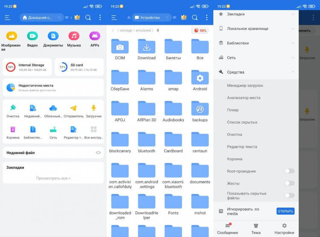Screen dimensions: 320x237
Task: Tap the 98% storage analysis badge
Action: [x=200, y=31]
